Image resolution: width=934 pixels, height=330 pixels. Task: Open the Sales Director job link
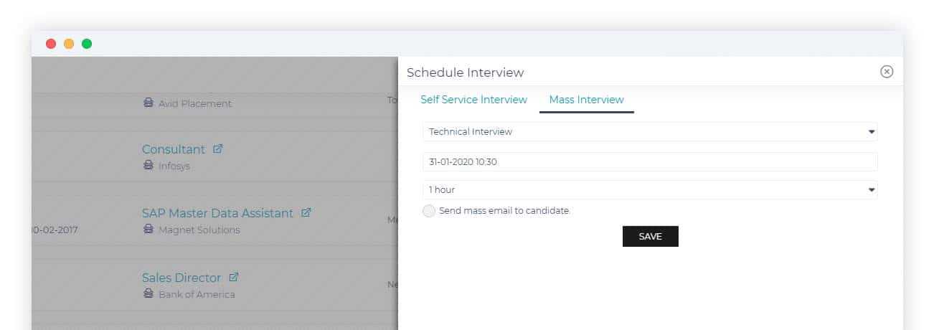coord(181,277)
